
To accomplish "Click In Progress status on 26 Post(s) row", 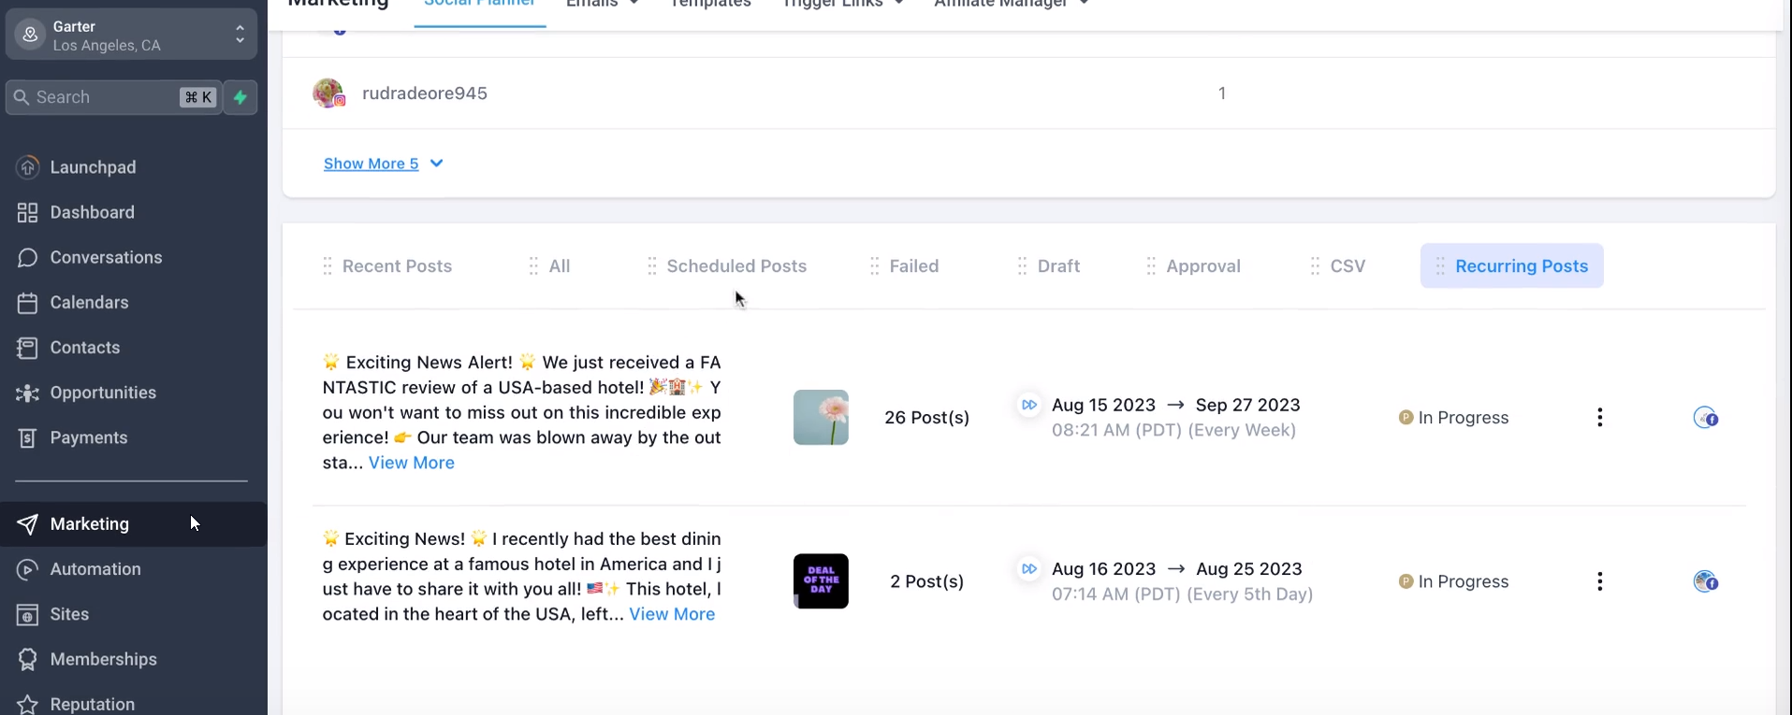I will [1453, 418].
